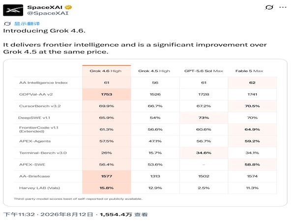This screenshot has height=221, width=295.
Task: Click the 显示翻译 show translation link
Action: 27,24
